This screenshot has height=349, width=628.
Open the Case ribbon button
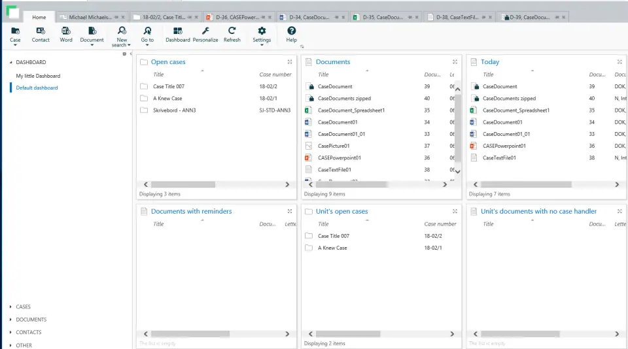point(15,35)
